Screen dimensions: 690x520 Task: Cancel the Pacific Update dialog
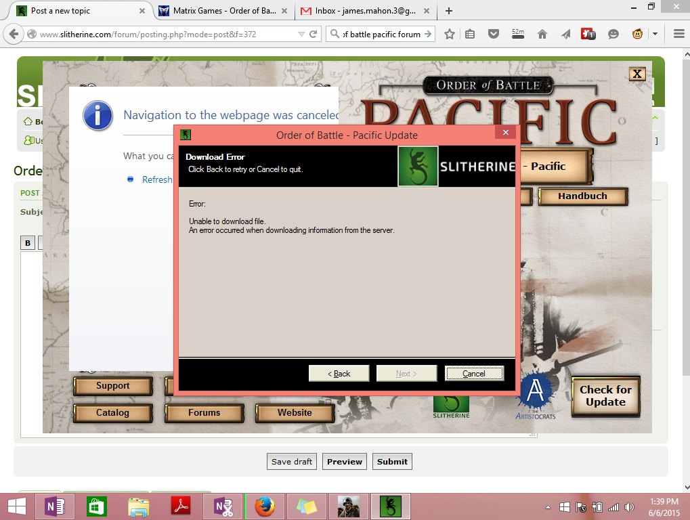(474, 374)
